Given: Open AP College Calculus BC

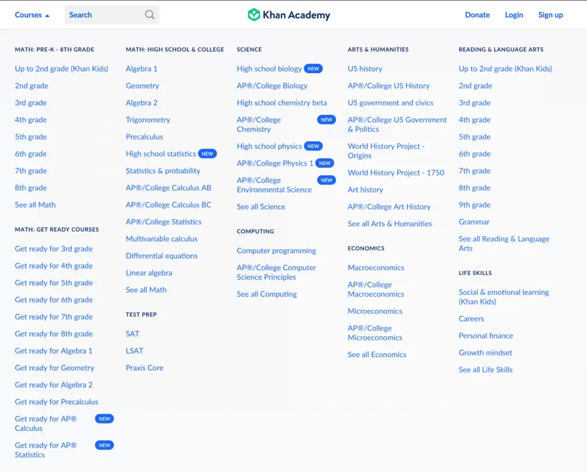Looking at the screenshot, I should click(x=169, y=205).
